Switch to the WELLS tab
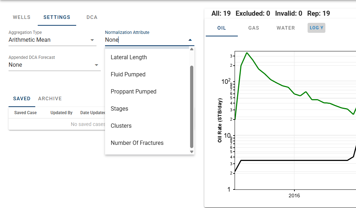Image resolution: width=356 pixels, height=208 pixels. point(22,17)
